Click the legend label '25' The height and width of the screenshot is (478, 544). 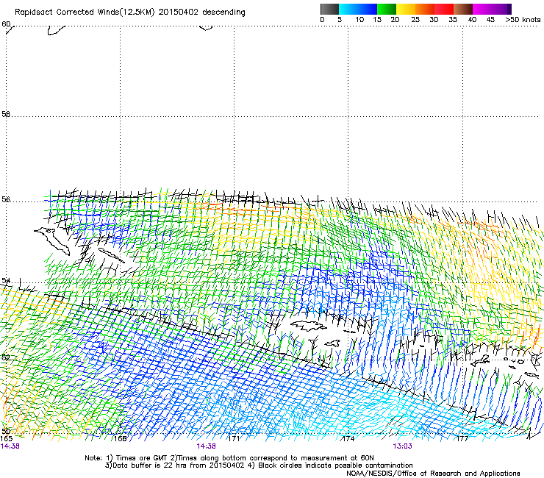[x=415, y=20]
